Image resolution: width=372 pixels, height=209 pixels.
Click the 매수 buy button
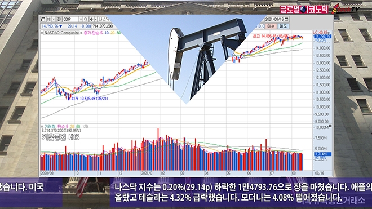(x=271, y=26)
